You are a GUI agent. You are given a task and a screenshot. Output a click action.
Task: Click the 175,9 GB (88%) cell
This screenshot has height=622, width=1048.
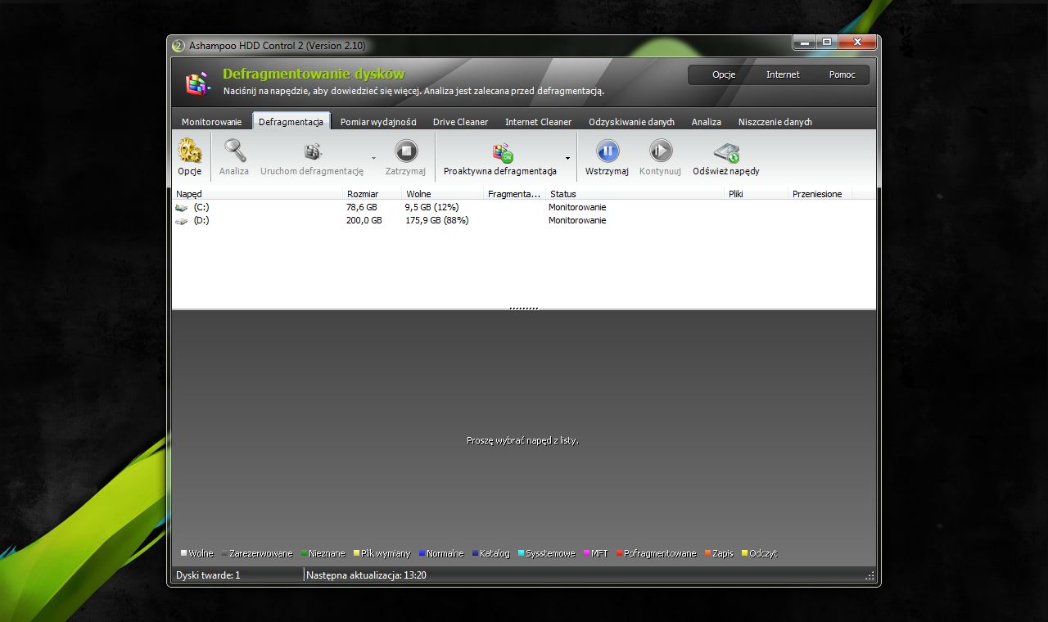click(437, 221)
